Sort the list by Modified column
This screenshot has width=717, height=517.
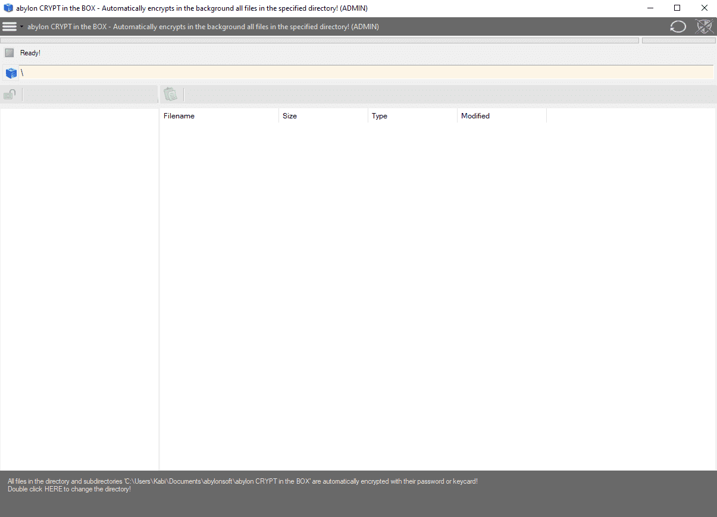[x=502, y=116]
